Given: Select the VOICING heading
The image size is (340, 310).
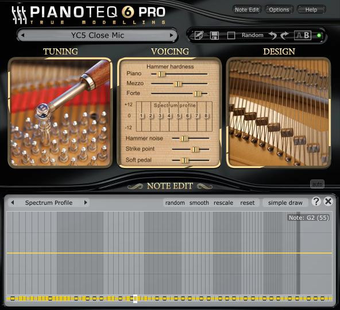Looking at the screenshot, I should click(170, 52).
